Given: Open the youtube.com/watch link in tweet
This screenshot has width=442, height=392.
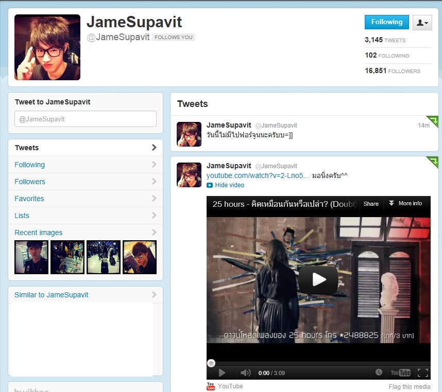Looking at the screenshot, I should point(258,175).
